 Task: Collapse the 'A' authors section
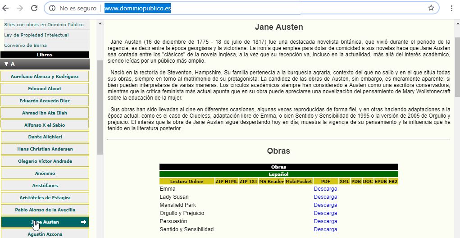pos(45,64)
